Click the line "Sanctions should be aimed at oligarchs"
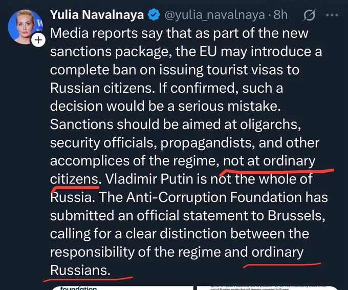The height and width of the screenshot is (290, 348). click(176, 125)
